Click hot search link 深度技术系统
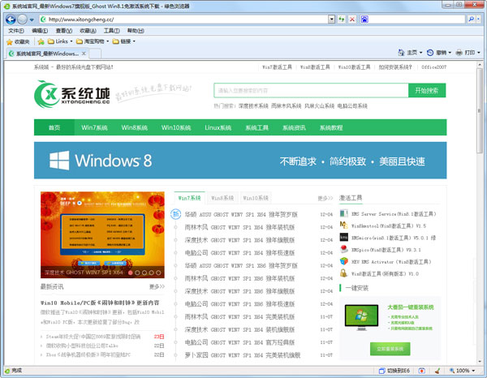The height and width of the screenshot is (378, 487). click(253, 106)
